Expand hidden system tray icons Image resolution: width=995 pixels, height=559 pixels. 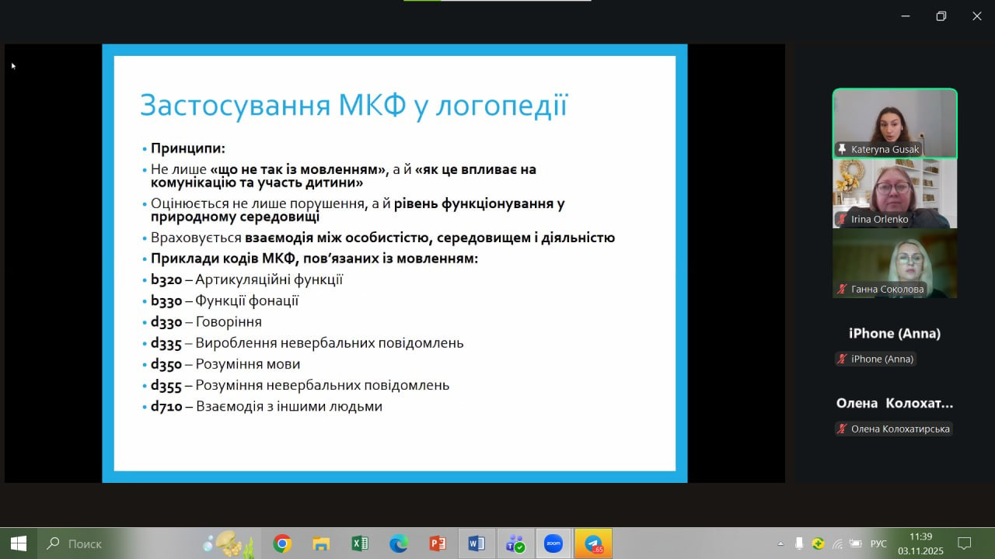[780, 543]
